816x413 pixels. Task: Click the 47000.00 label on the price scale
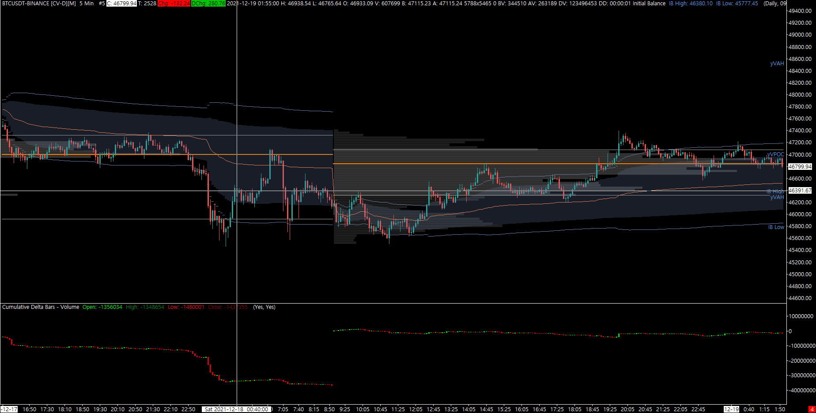800,155
